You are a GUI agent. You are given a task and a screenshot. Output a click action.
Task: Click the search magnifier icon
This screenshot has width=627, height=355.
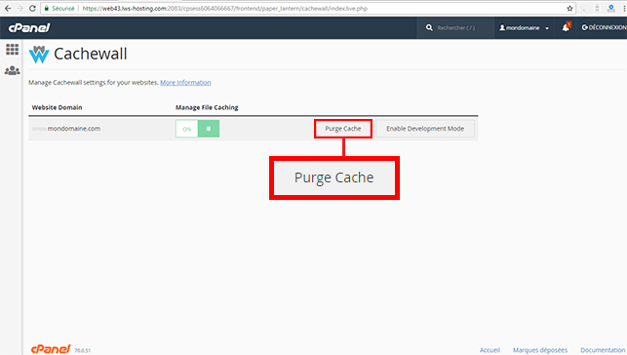429,27
